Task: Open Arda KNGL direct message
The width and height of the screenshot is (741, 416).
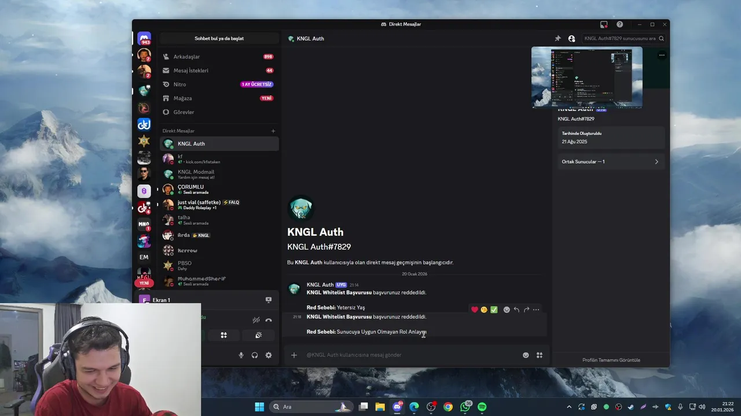Action: pos(219,235)
